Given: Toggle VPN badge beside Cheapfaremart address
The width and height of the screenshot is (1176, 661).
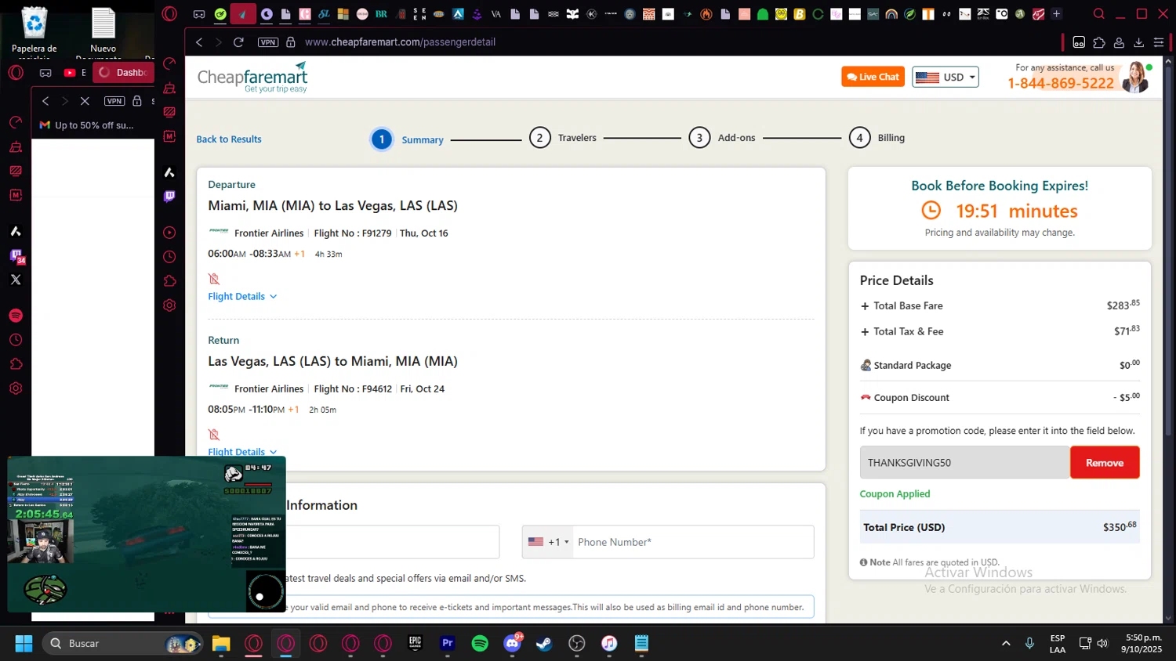Looking at the screenshot, I should (x=268, y=42).
